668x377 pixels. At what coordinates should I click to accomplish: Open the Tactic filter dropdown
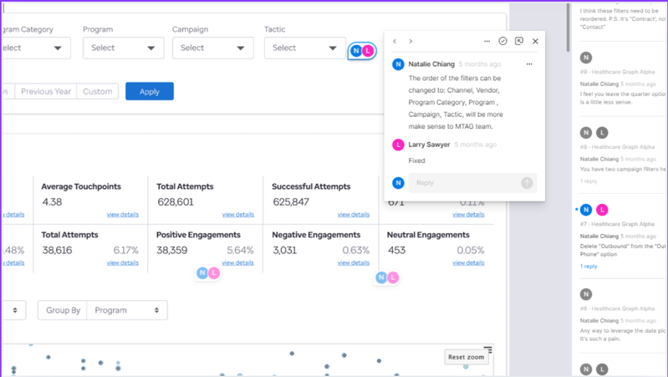[305, 48]
